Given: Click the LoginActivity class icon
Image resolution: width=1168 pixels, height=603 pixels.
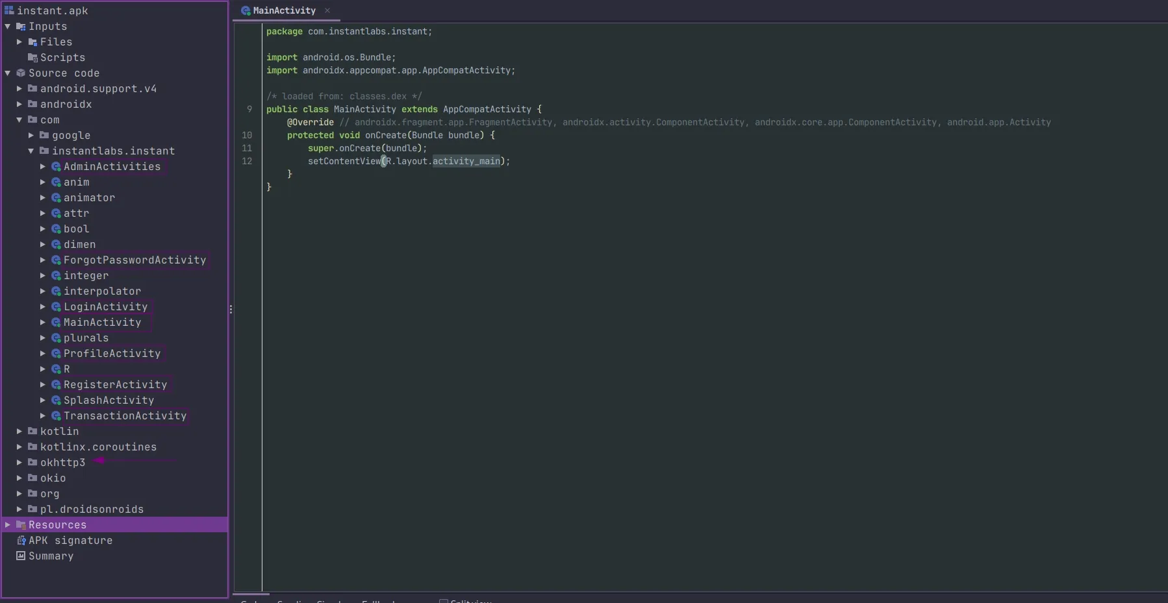Looking at the screenshot, I should pos(56,307).
